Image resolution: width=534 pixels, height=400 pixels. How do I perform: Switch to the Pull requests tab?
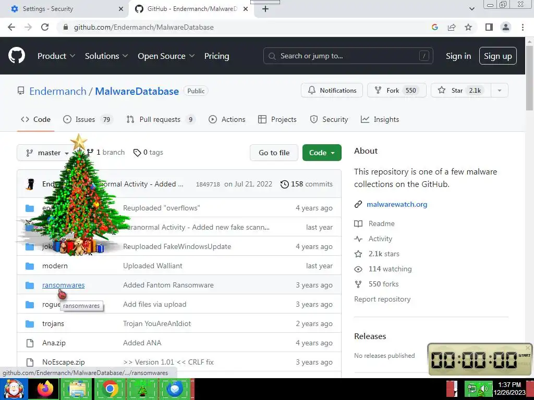(161, 119)
